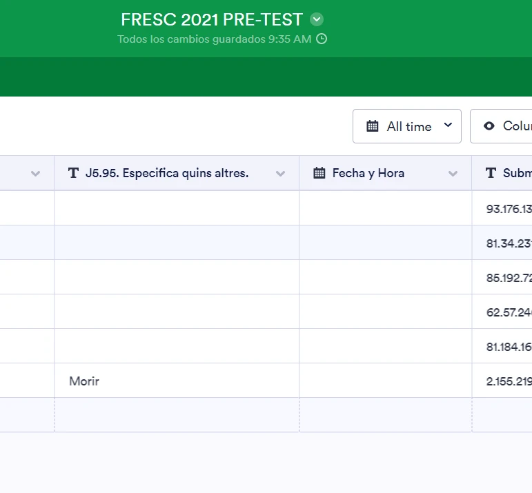This screenshot has height=493, width=532.
Task: Select the Fecha y Hora cell in Morir row
Action: [x=385, y=381]
